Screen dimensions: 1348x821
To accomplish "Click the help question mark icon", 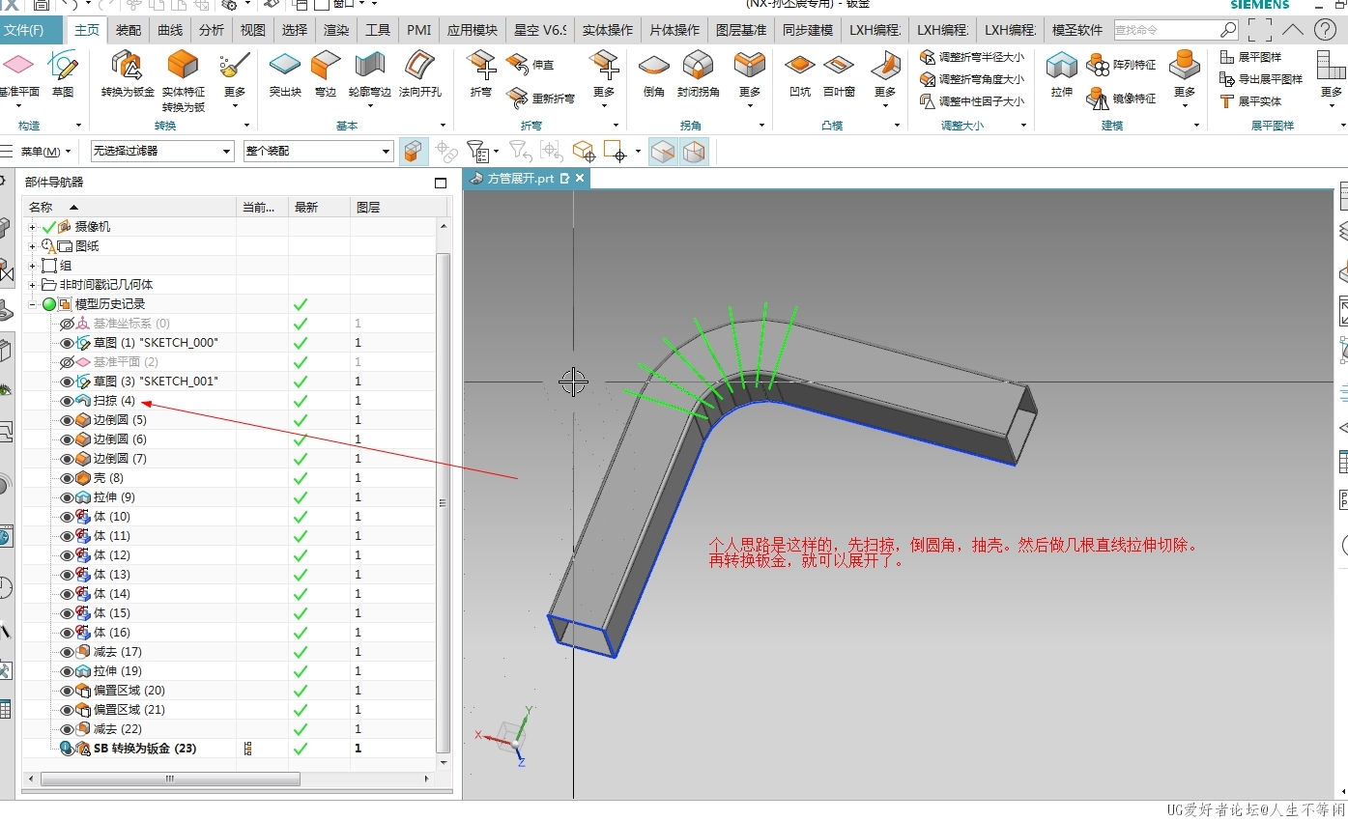I will pos(1325,29).
